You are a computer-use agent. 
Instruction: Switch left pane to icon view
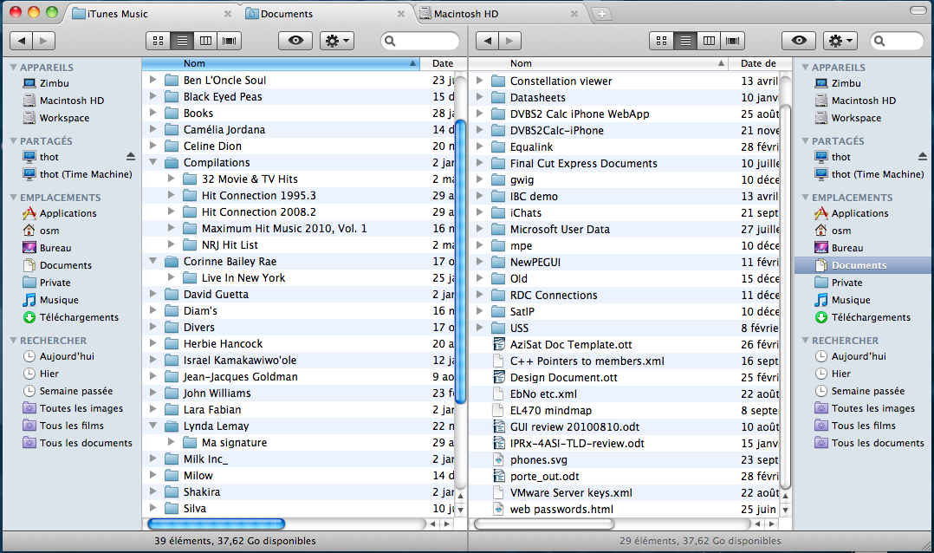[158, 41]
